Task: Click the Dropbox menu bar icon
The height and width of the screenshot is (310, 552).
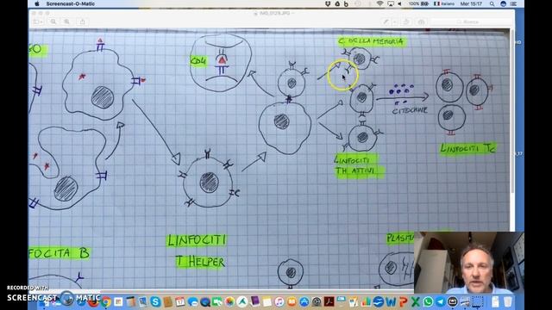Action: click(x=328, y=3)
